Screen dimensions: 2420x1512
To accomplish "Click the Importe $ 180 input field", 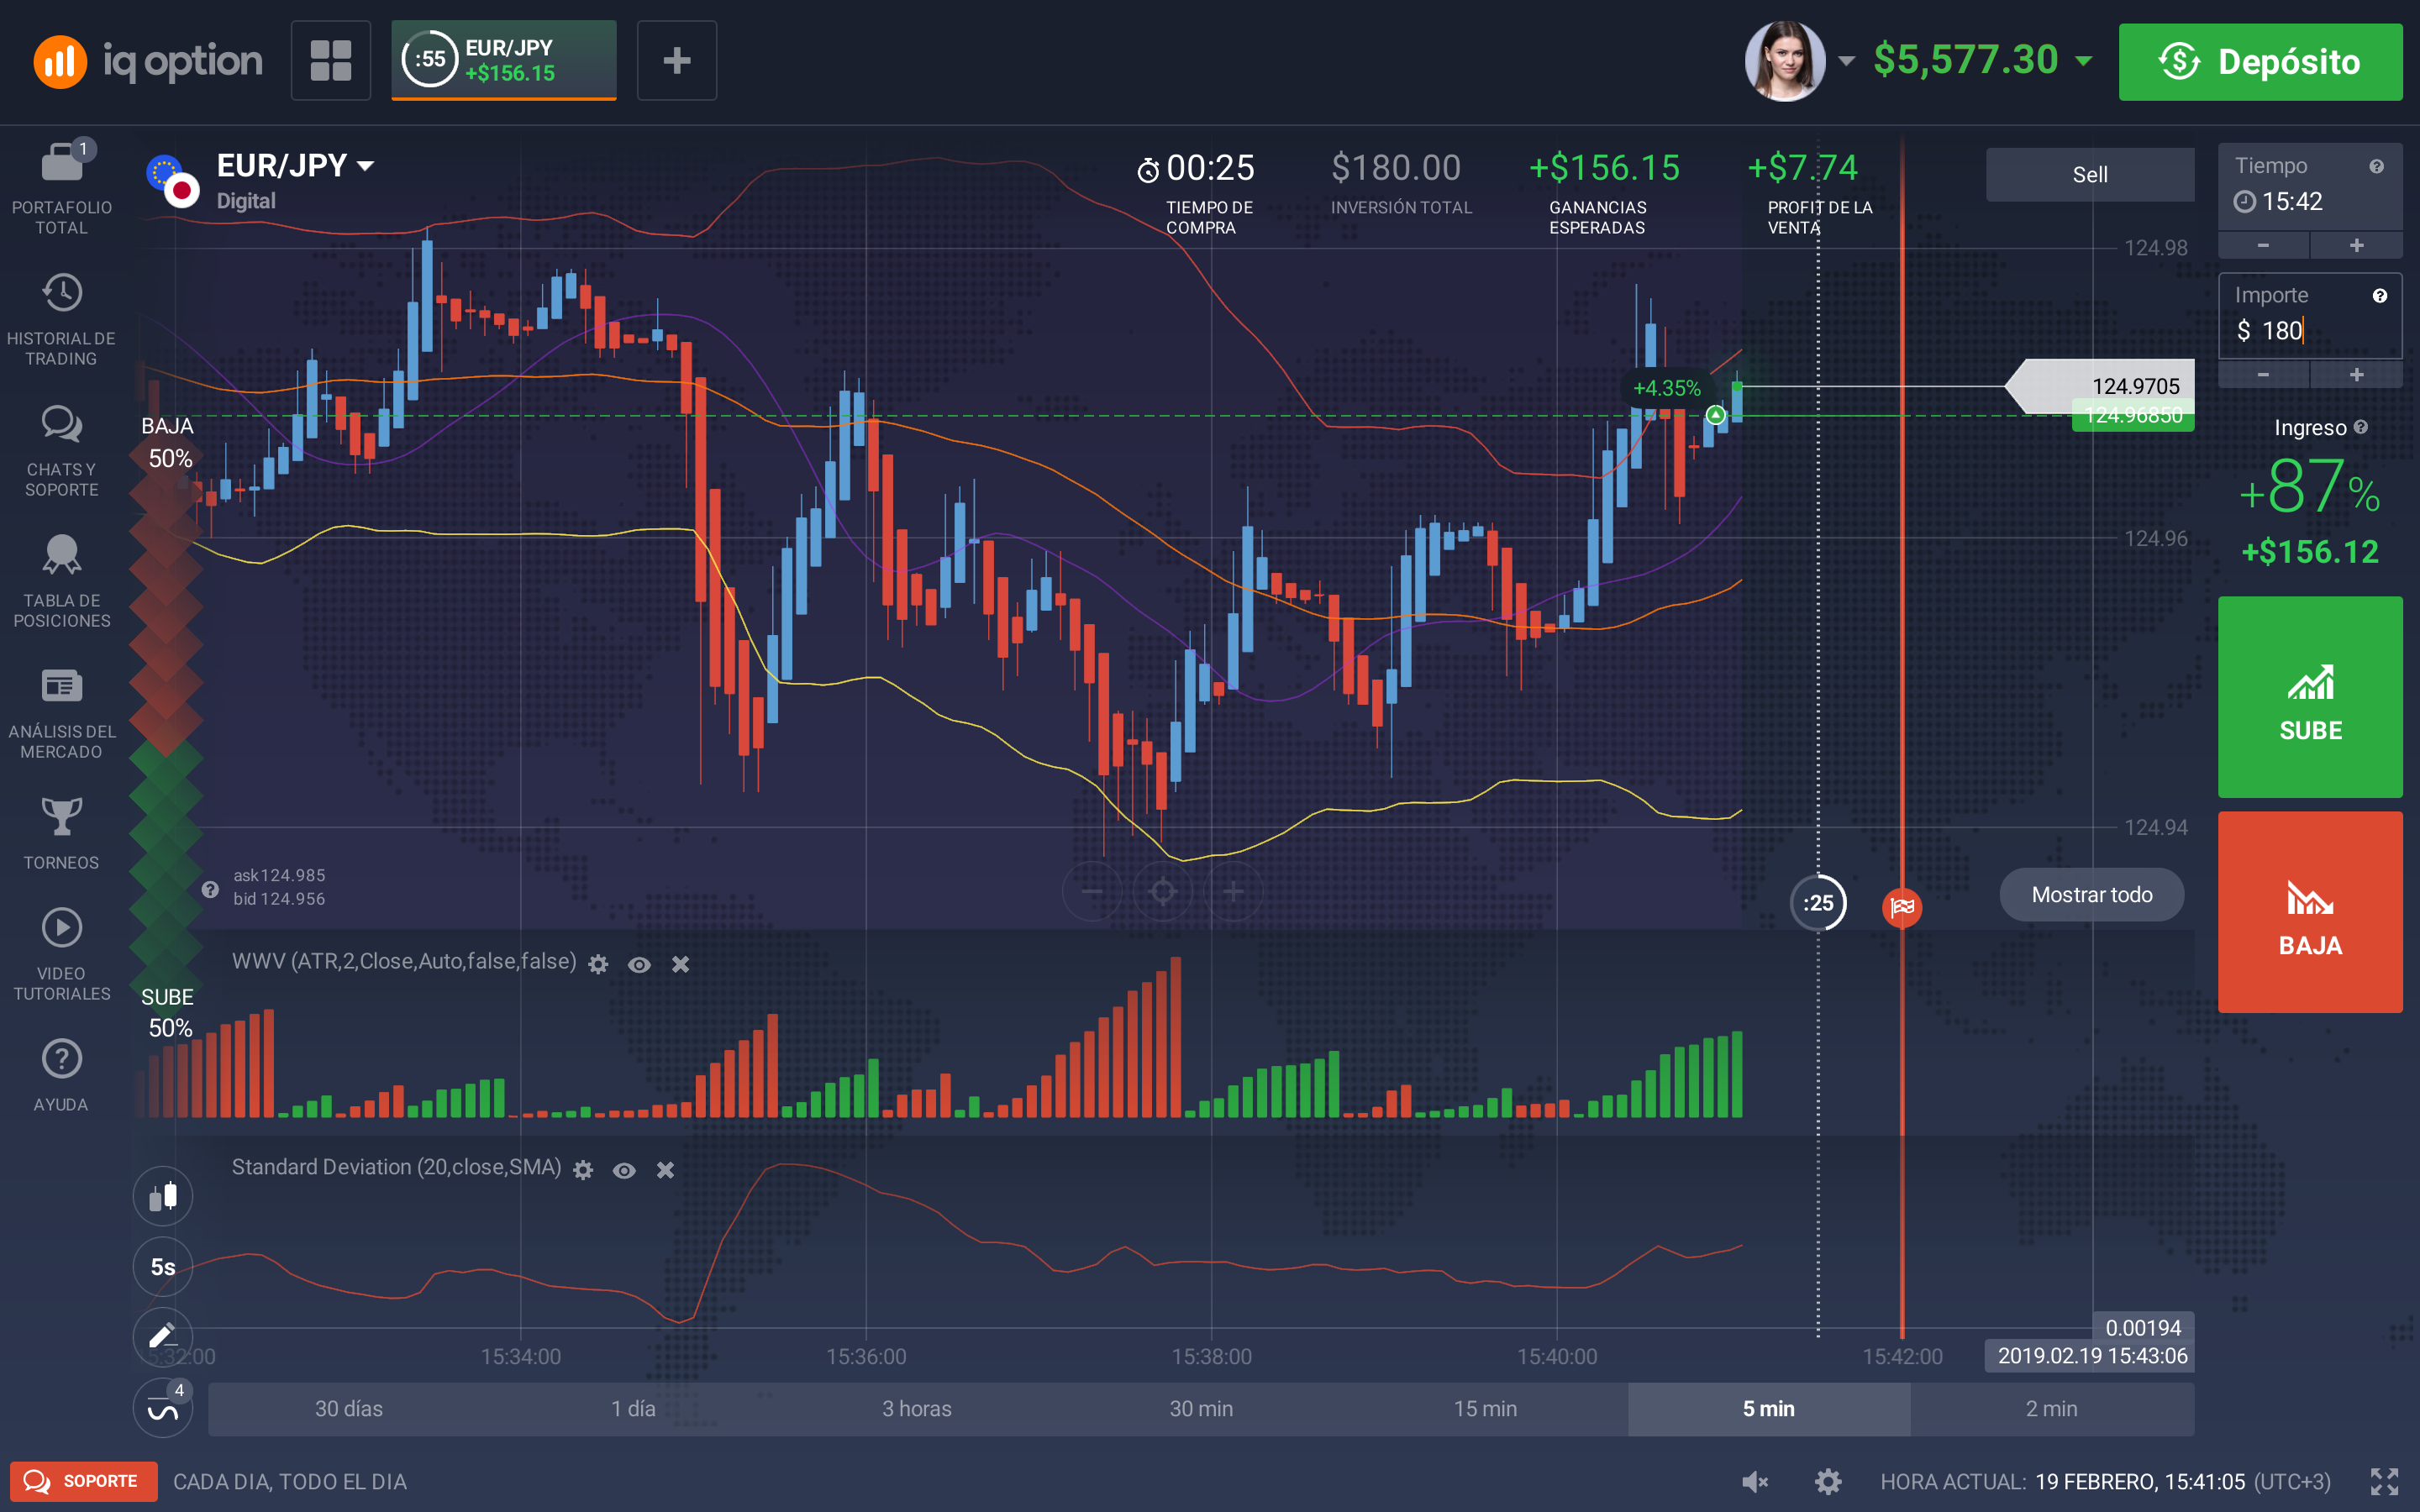I will point(2310,317).
